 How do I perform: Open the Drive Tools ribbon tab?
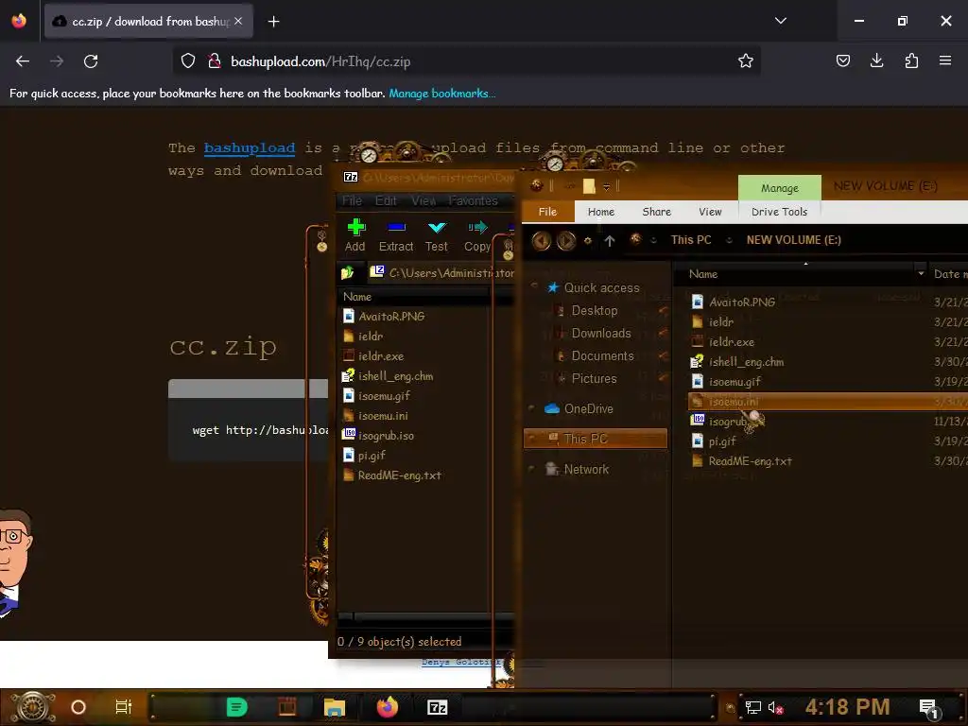(x=779, y=212)
